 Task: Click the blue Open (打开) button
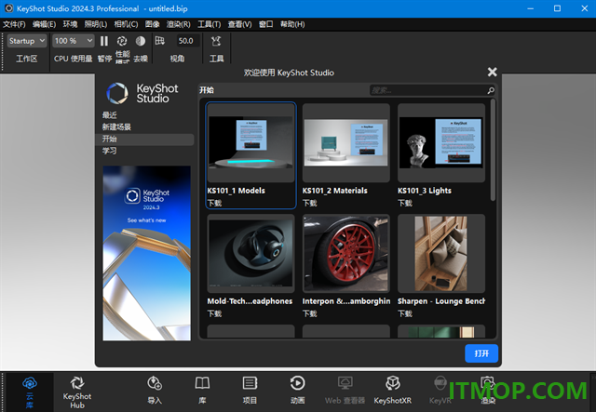pos(481,353)
